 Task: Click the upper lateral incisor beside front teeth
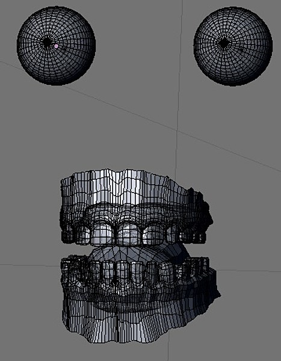coord(153,235)
